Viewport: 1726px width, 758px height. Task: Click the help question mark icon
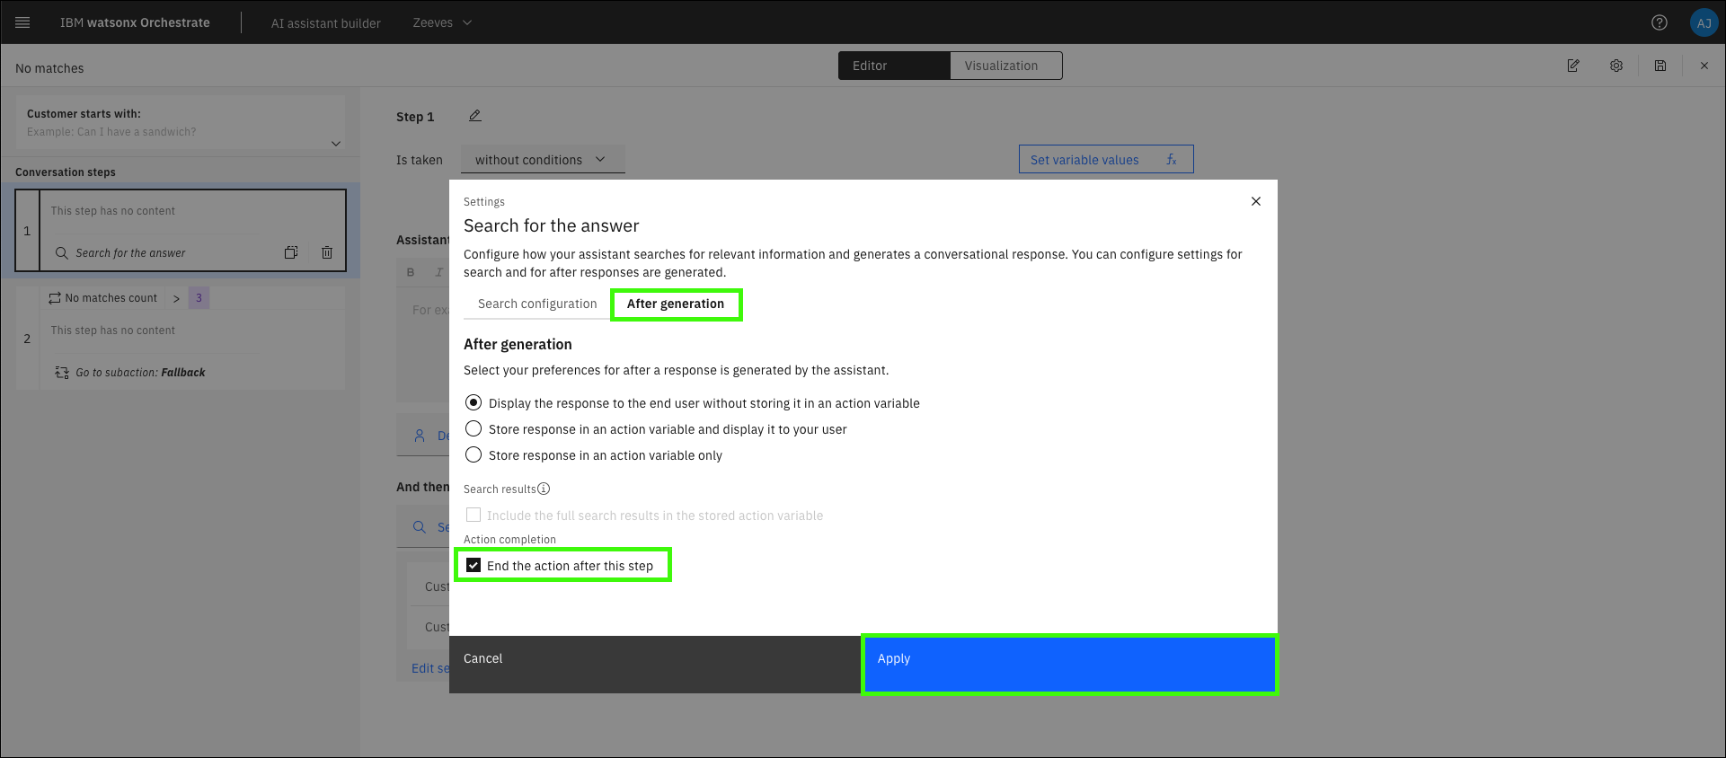tap(1659, 22)
